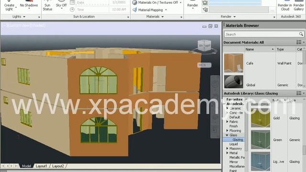306x172 pixels.
Task: Toggle Materials On / Textures Off
Action: point(157,2)
